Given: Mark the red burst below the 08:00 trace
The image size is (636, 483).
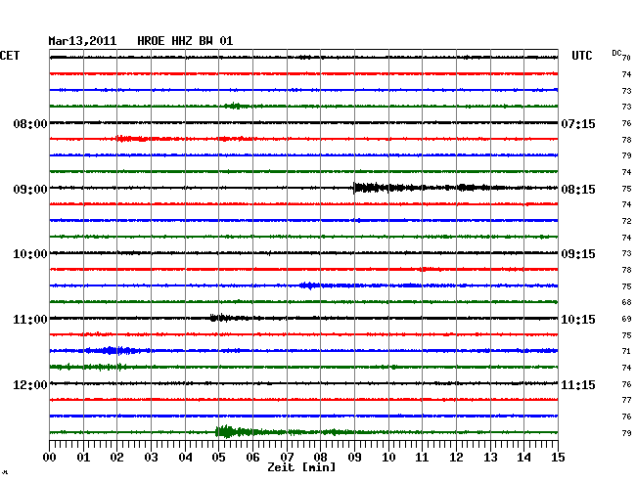Looking at the screenshot, I should [x=132, y=139].
